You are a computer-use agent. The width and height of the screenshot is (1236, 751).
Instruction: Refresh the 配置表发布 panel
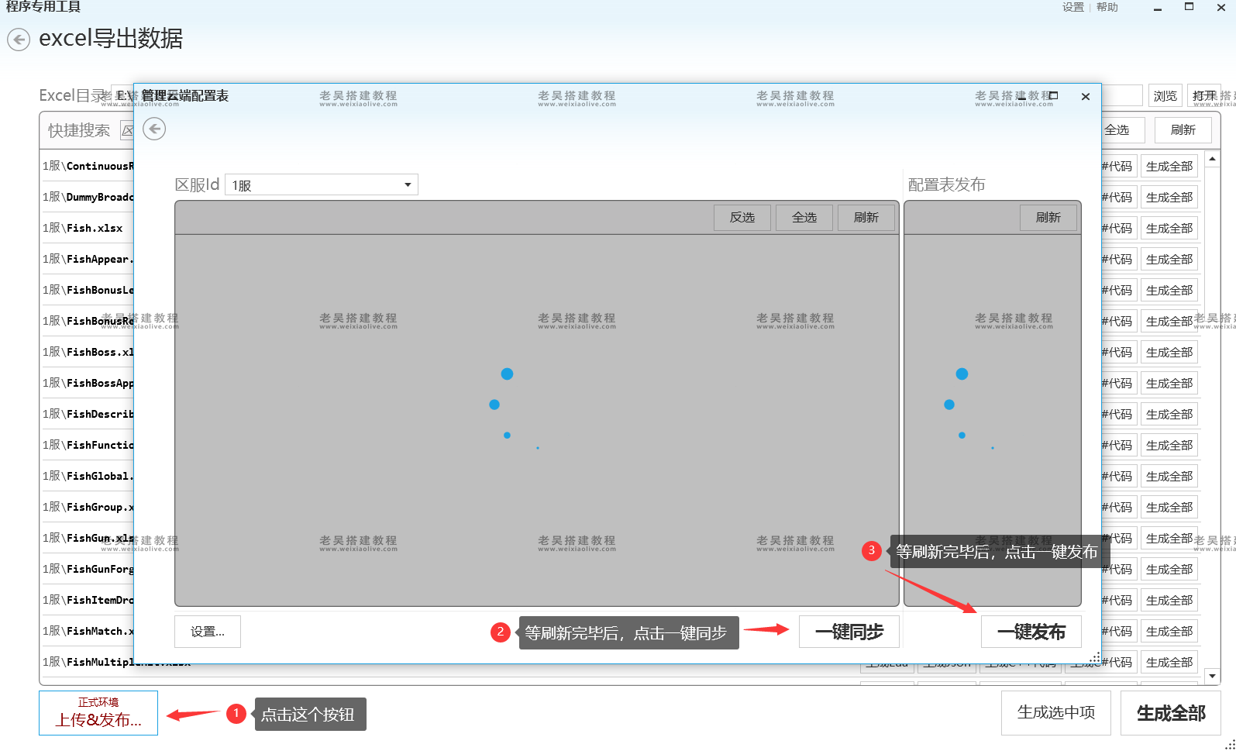(1048, 218)
